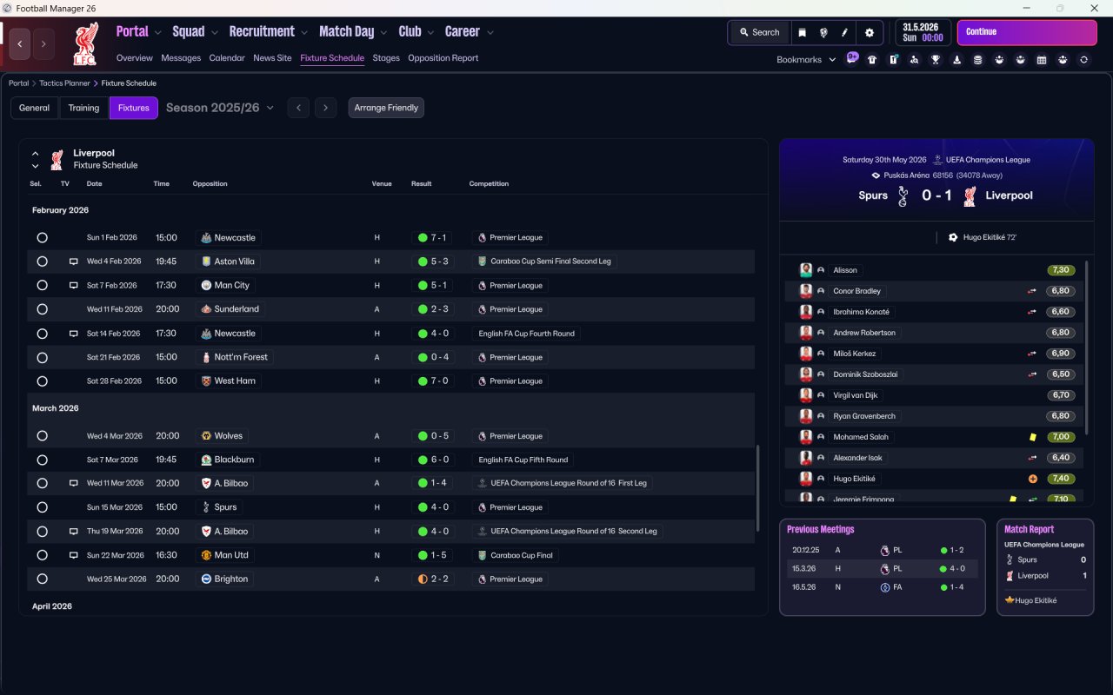Image resolution: width=1113 pixels, height=695 pixels.
Task: Click the Newcastle crest on 1 Feb fixture
Action: (206, 237)
